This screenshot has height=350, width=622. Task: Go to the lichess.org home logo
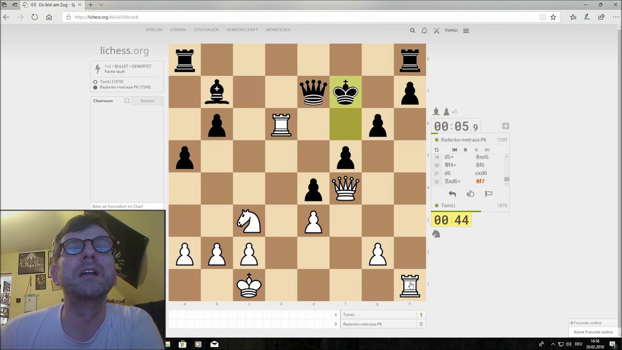(124, 51)
